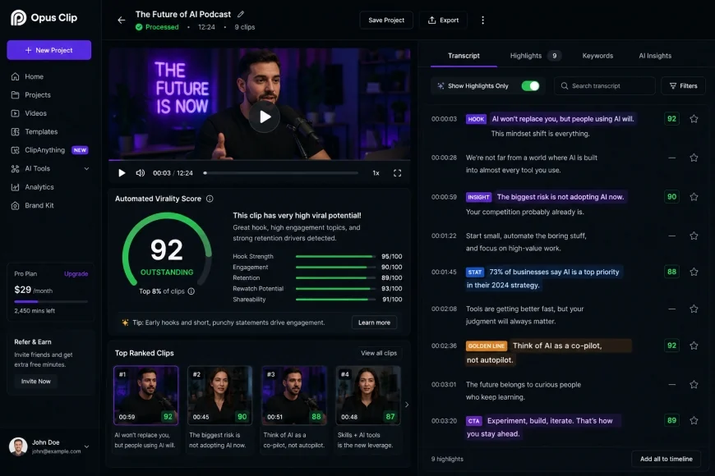Star 'The biggest risk' insight line

pos(694,197)
